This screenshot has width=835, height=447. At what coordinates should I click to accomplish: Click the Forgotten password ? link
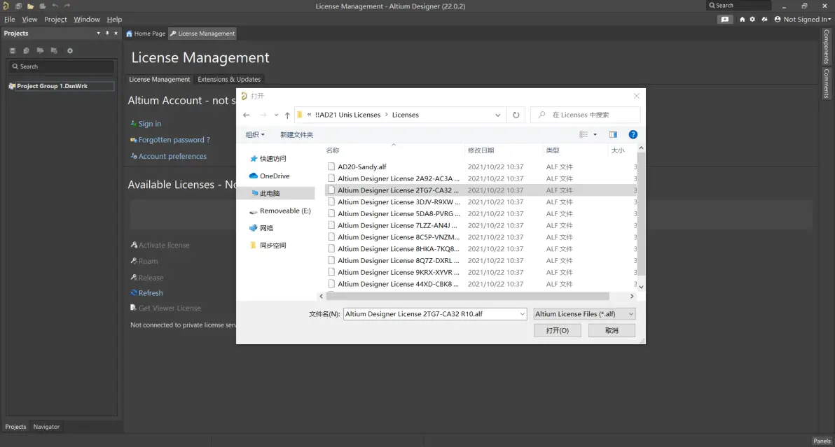[174, 140]
